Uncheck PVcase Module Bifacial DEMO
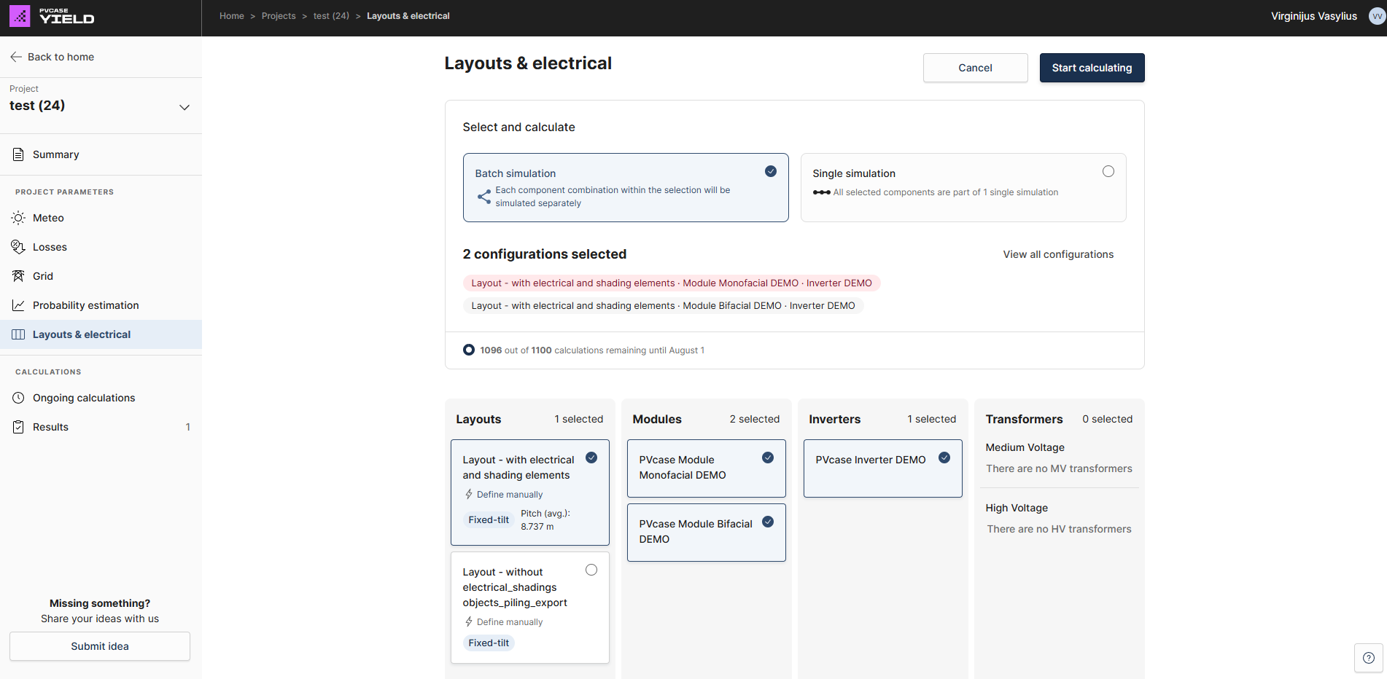Screen dimensions: 1387x679 [768, 522]
